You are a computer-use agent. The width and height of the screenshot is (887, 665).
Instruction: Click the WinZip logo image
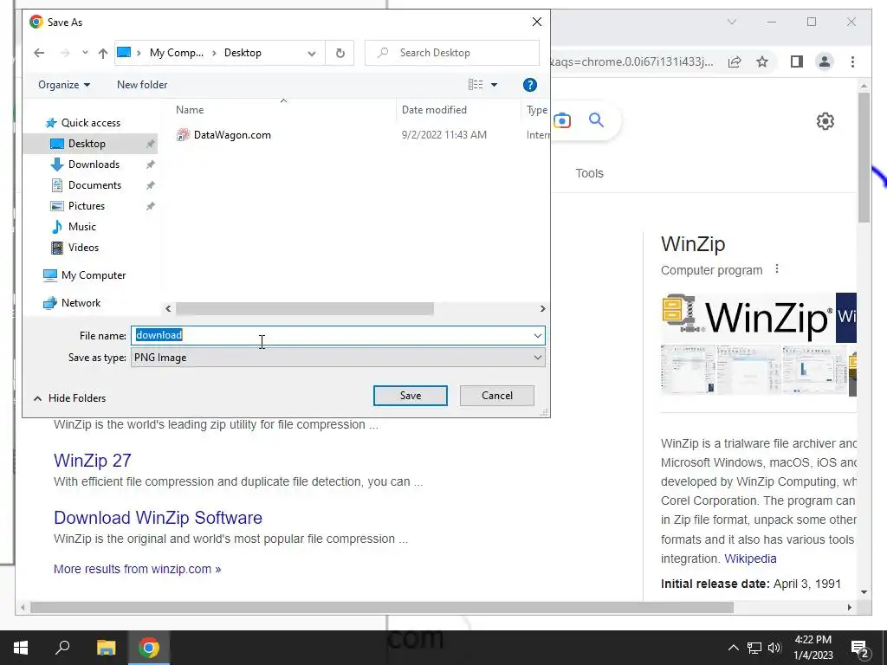click(x=748, y=317)
